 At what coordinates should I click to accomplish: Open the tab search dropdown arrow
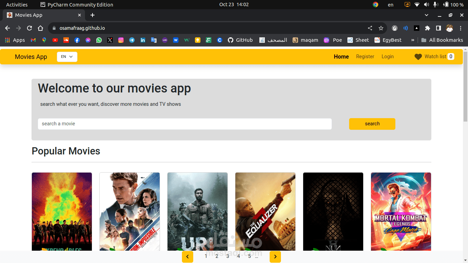tap(427, 15)
